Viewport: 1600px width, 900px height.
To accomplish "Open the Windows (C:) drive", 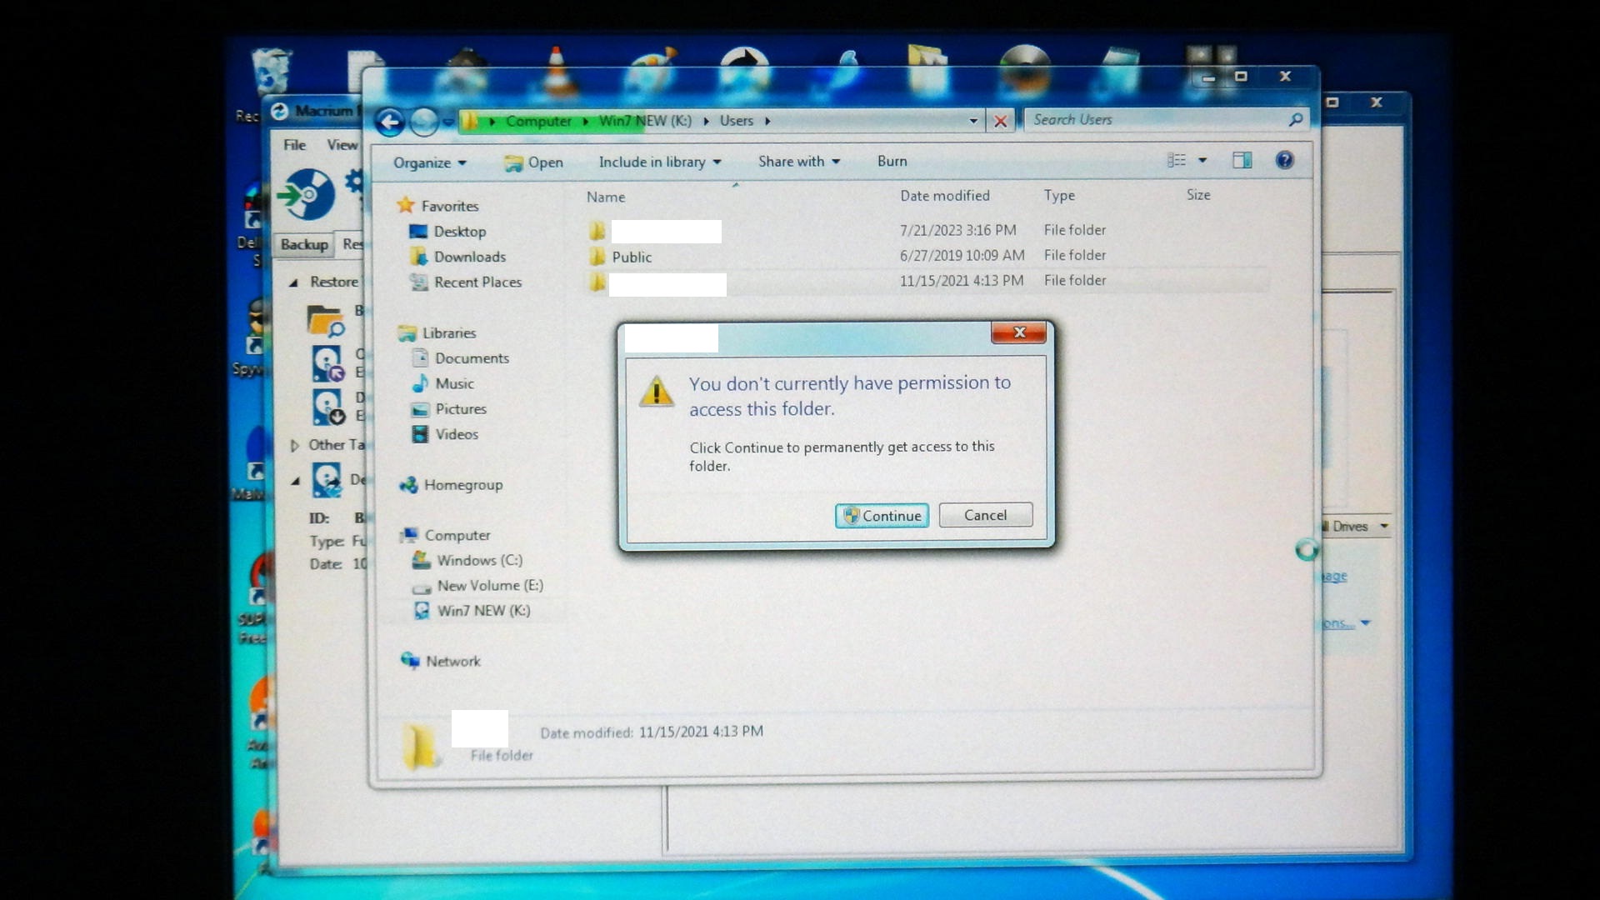I will (479, 561).
